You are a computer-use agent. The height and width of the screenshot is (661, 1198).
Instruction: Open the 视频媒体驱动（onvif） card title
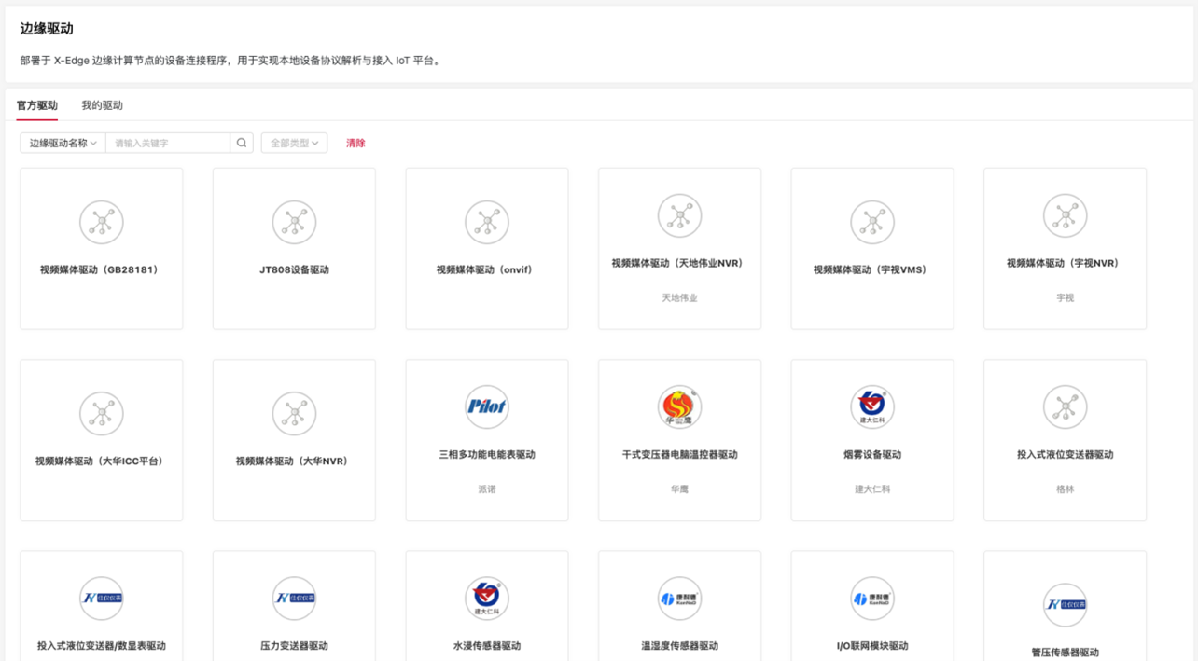pyautogui.click(x=486, y=270)
